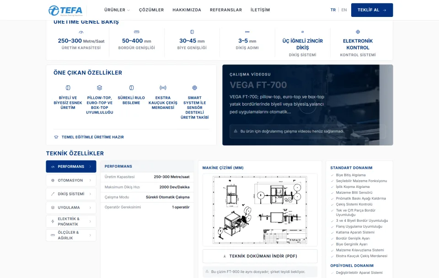Screen dimensions: 439x278
Task: Open the ÜRÜNLER dropdown menu
Action: point(117,10)
